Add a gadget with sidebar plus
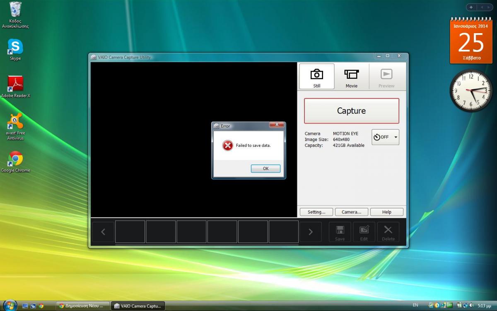 click(471, 7)
